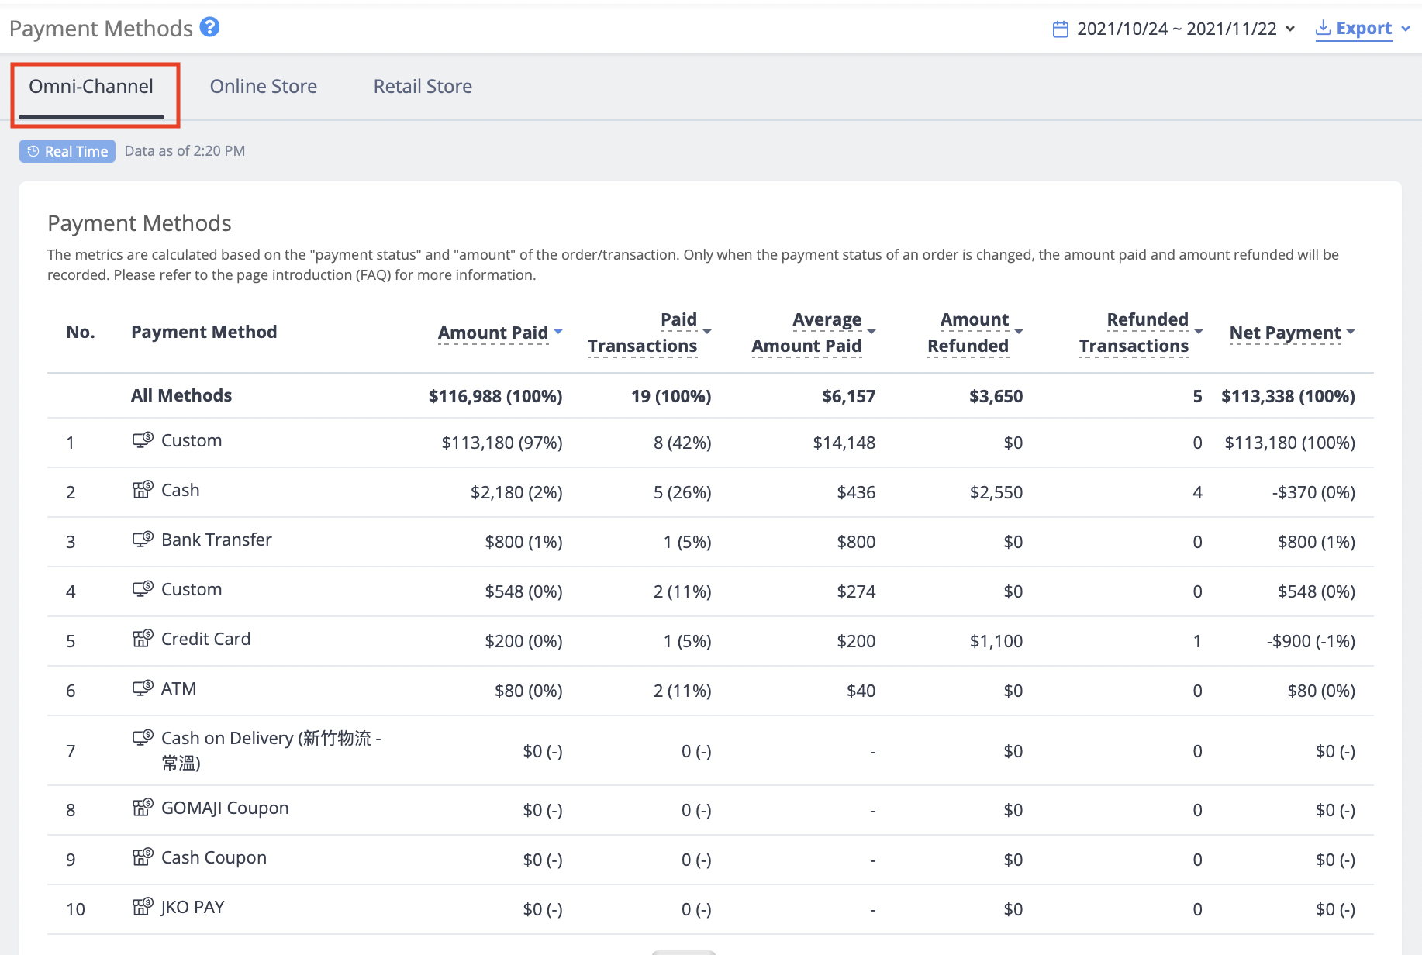Click the online icon for row 1 Custom

[x=143, y=440]
